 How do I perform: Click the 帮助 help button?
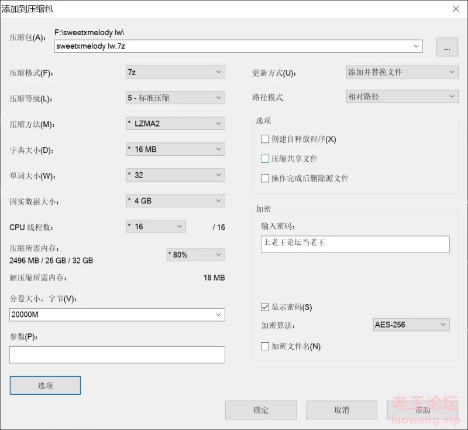tap(422, 410)
